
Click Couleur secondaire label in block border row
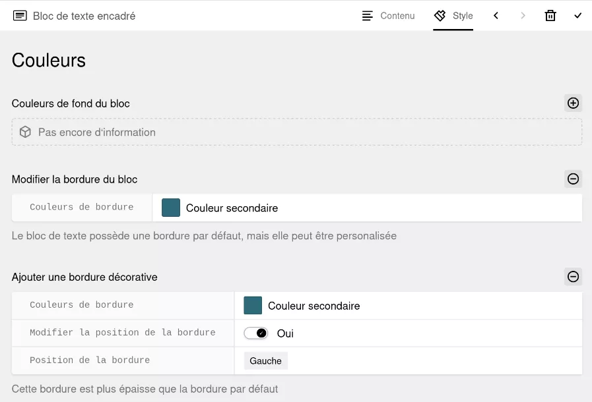click(232, 208)
